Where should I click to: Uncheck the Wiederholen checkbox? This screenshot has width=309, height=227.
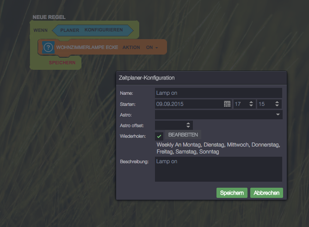point(159,136)
